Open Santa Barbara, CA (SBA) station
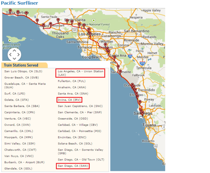Viewport: 210px width, 173px height. coord(22,106)
